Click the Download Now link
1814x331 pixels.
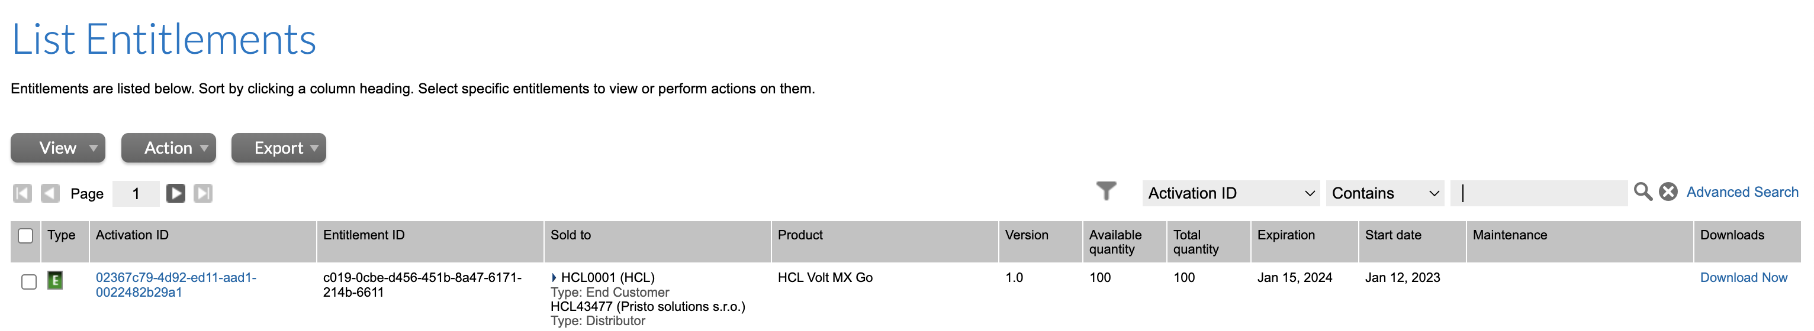click(1743, 278)
